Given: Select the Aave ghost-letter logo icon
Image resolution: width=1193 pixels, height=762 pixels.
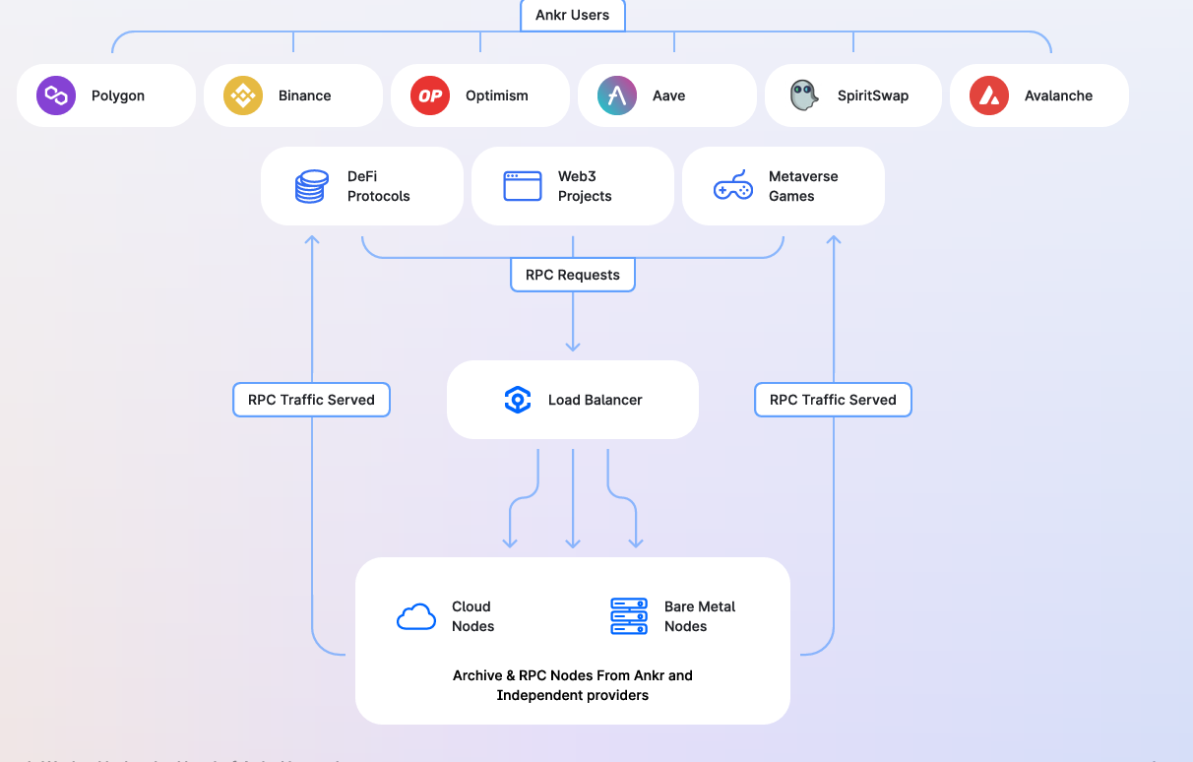Looking at the screenshot, I should (x=617, y=95).
